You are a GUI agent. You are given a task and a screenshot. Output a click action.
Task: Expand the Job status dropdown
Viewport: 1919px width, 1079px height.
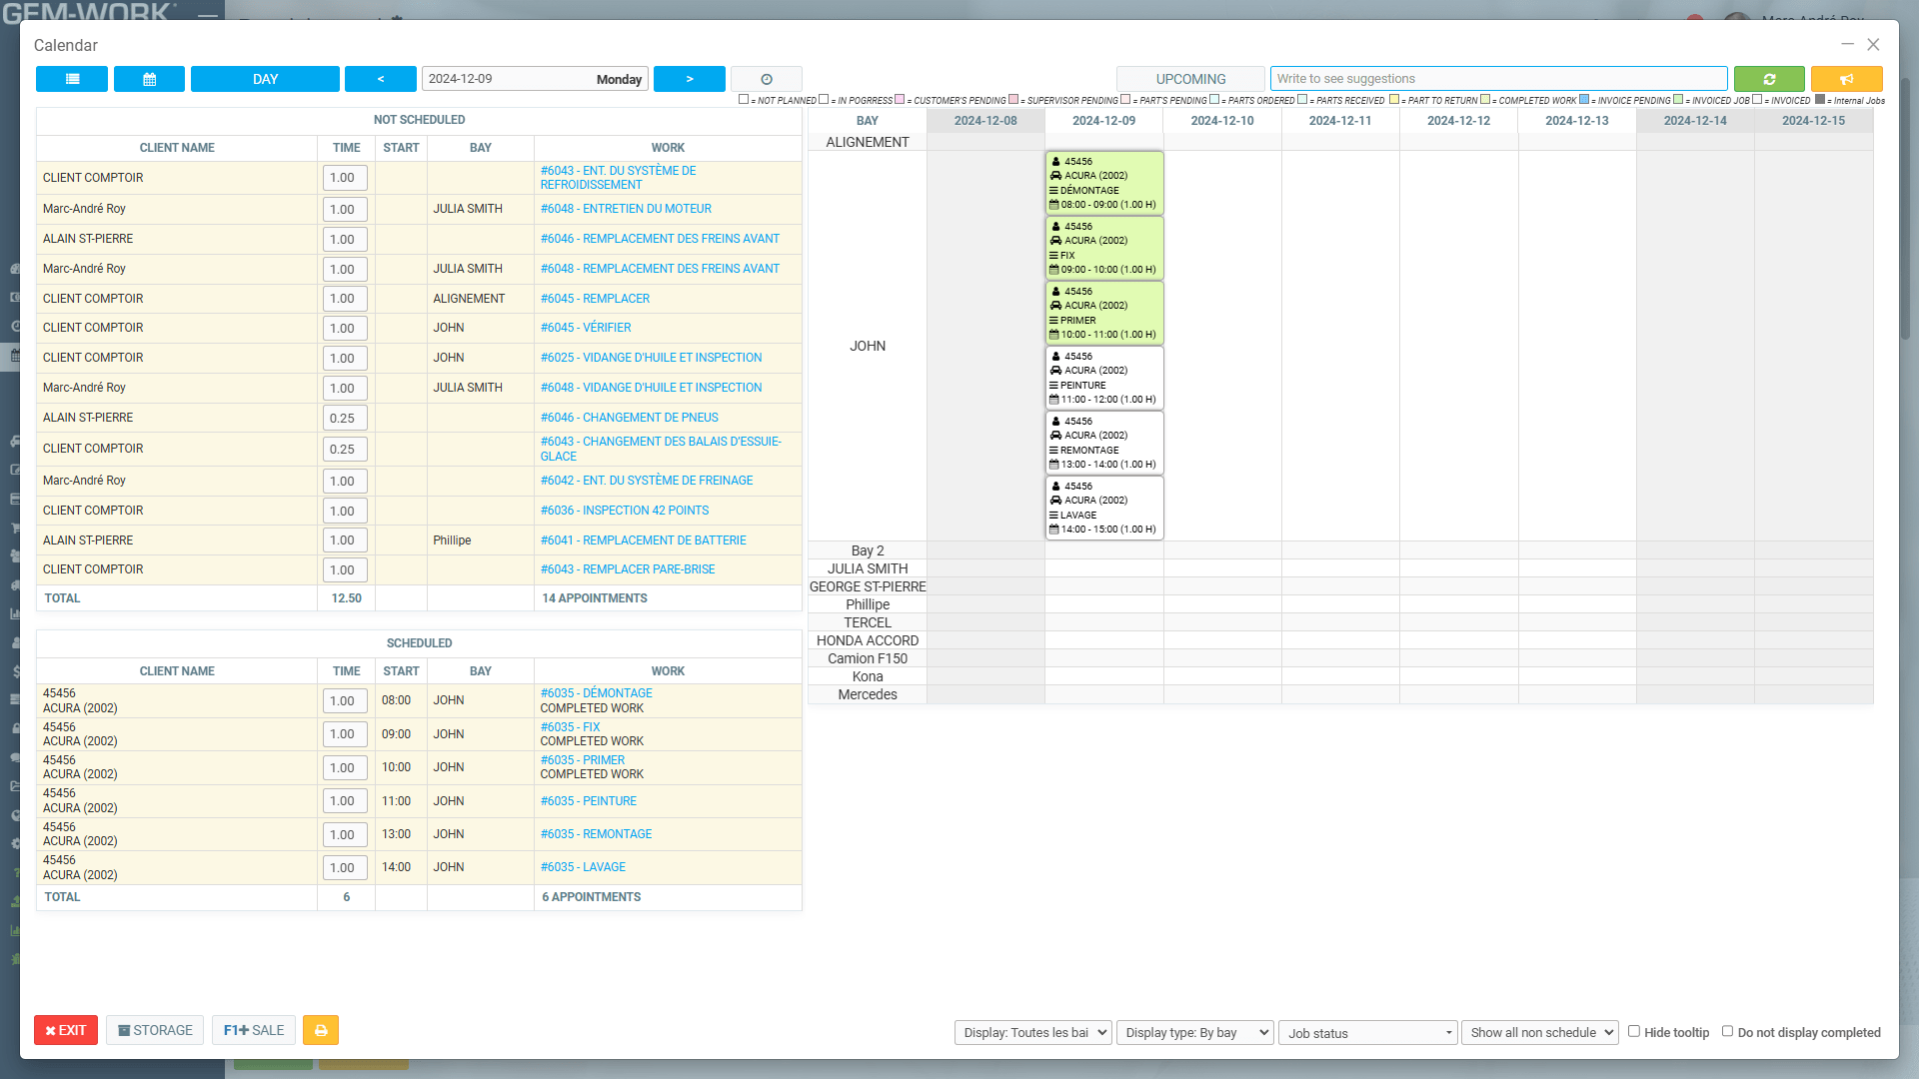(x=1367, y=1032)
